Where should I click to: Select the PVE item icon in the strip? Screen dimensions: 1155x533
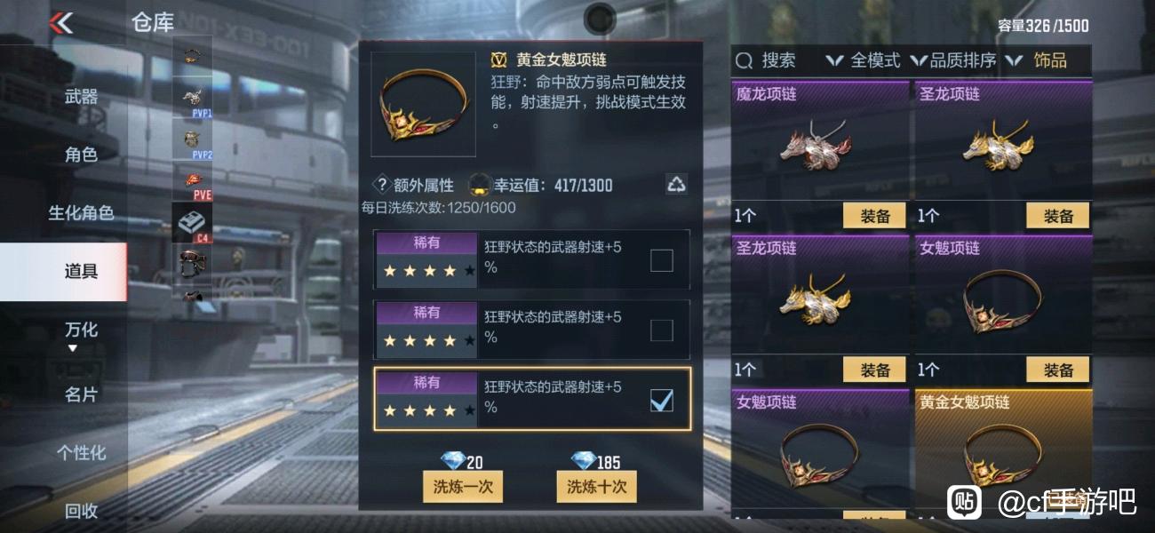pos(192,182)
